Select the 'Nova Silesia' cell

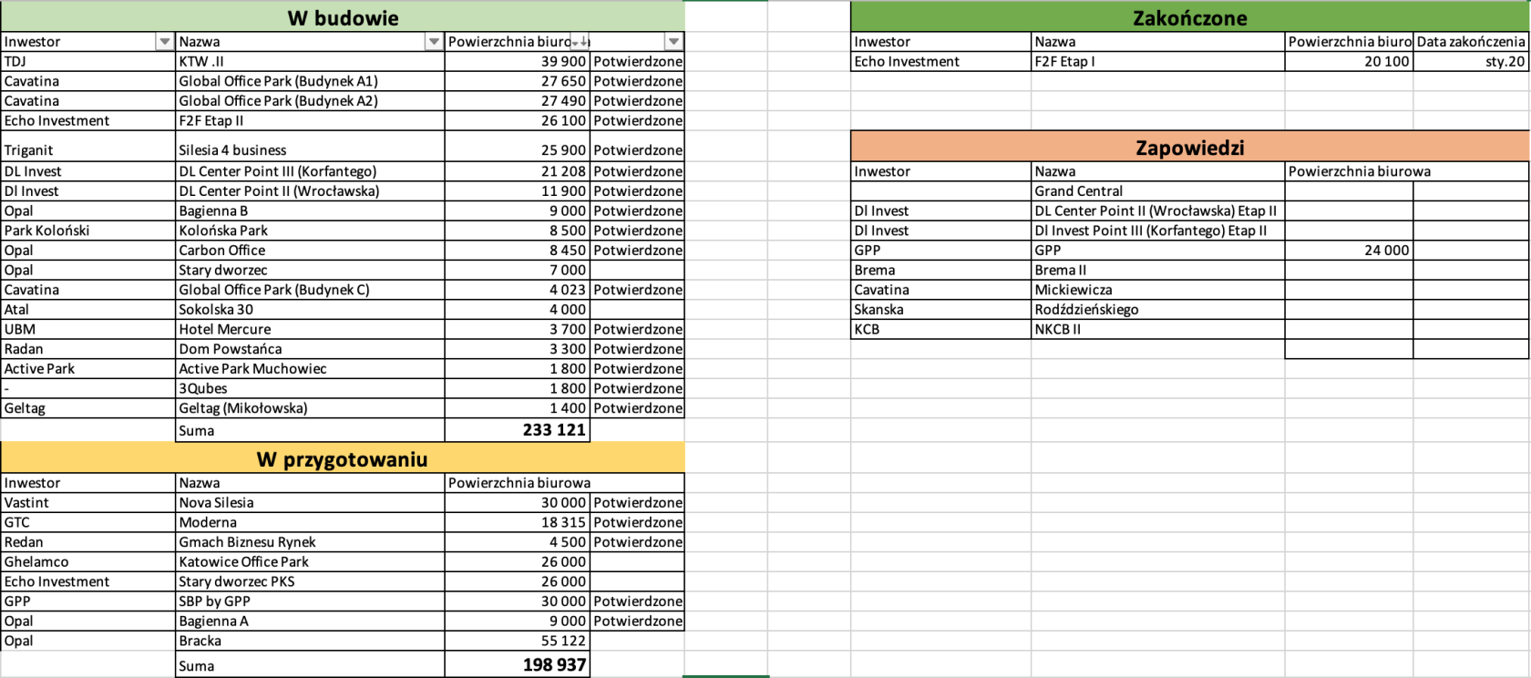pyautogui.click(x=310, y=503)
